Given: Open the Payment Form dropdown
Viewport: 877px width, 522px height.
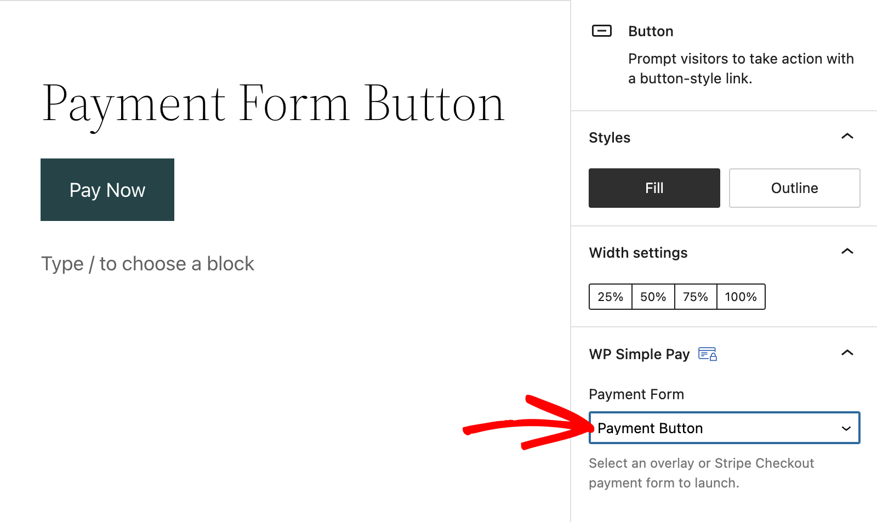Looking at the screenshot, I should (724, 428).
